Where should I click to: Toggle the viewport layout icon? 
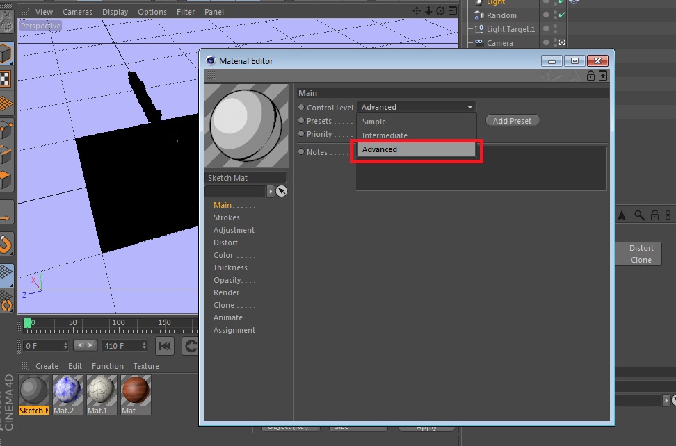tap(452, 10)
